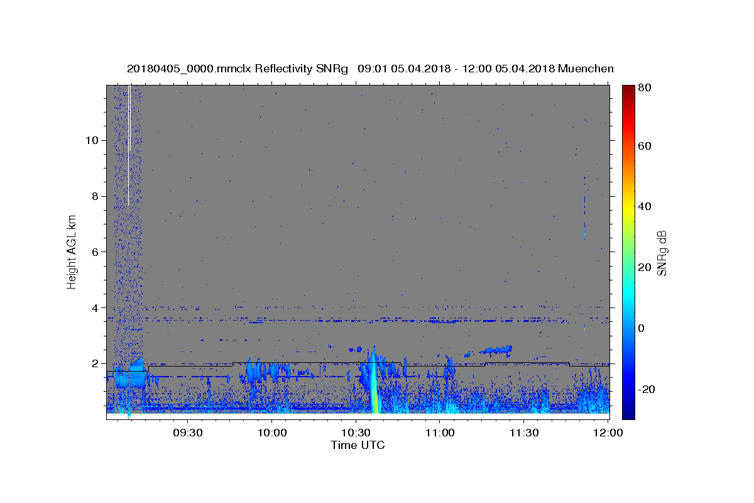Click the height tick label 6
The height and width of the screenshot is (503, 754).
[x=94, y=251]
